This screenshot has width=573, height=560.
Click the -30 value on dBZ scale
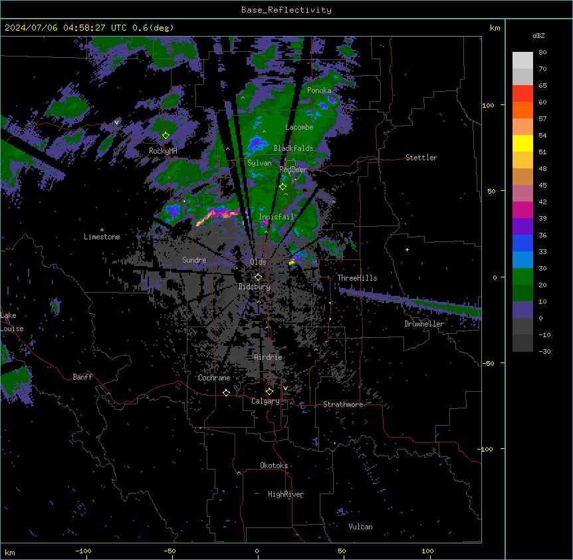(x=544, y=351)
